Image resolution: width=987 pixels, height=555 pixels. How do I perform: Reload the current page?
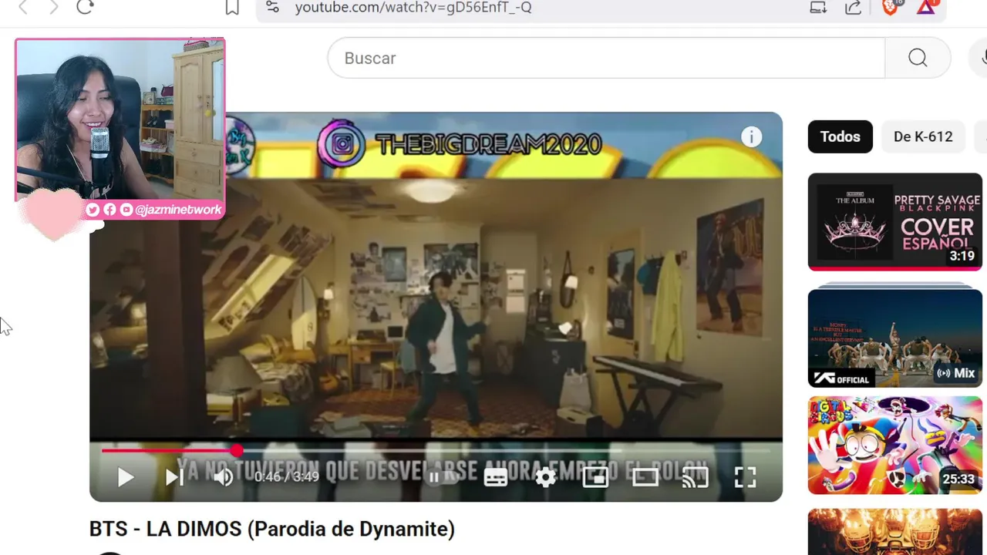pyautogui.click(x=85, y=7)
